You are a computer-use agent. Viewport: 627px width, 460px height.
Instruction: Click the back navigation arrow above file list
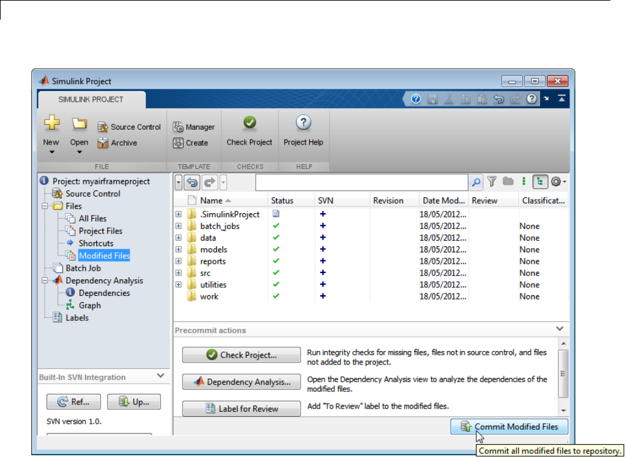(192, 183)
